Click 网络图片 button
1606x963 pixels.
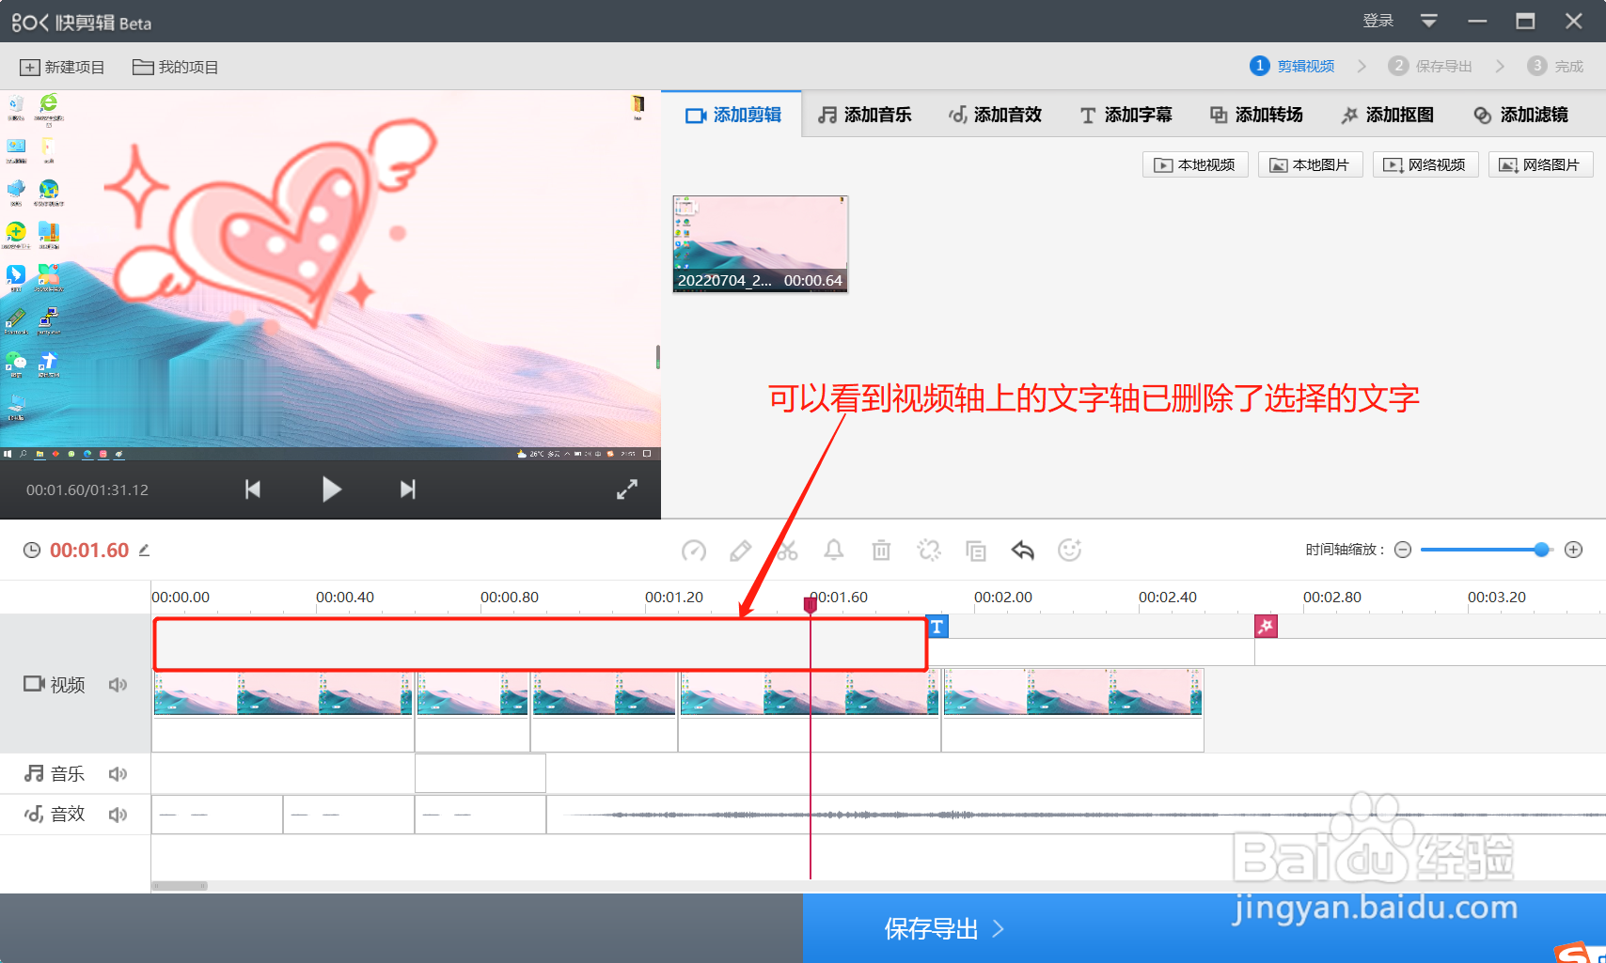coord(1540,164)
